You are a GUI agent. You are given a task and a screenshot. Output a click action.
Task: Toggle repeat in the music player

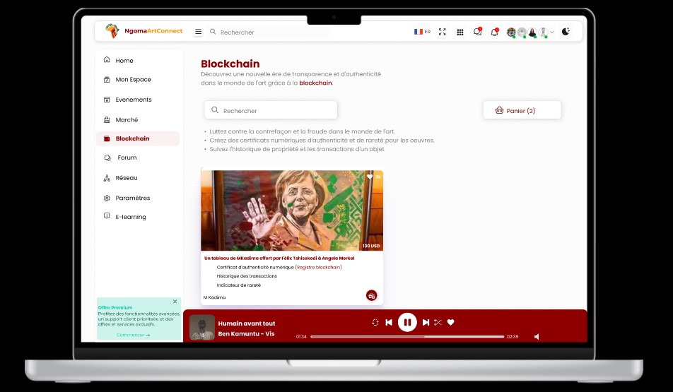375,322
